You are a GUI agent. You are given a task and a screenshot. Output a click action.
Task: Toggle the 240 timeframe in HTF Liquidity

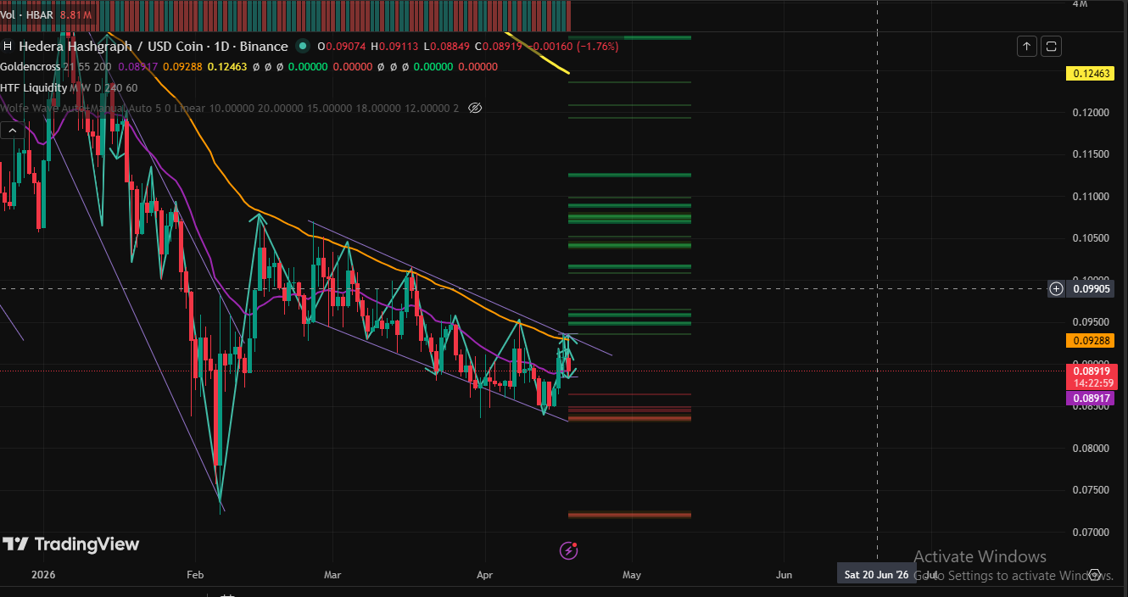pyautogui.click(x=113, y=87)
